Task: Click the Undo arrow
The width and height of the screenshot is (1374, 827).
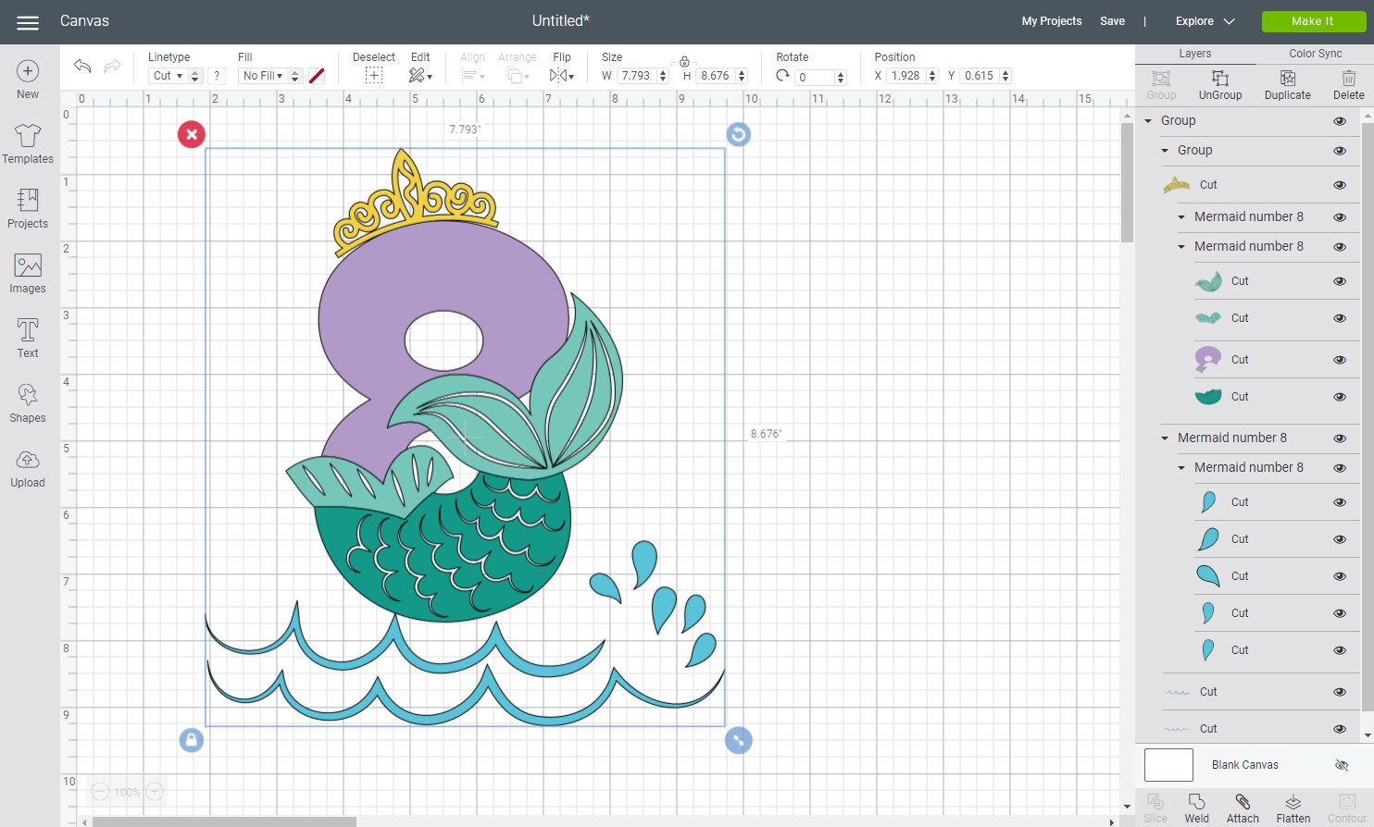Action: point(81,67)
